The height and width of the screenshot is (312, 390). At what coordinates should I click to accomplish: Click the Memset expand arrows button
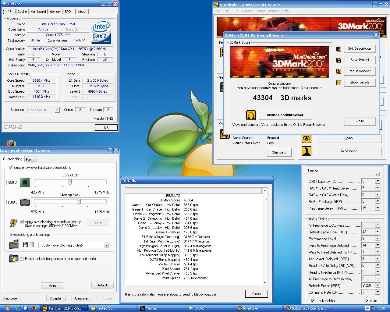pyautogui.click(x=377, y=174)
